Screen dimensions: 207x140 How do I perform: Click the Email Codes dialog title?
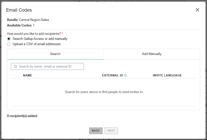pyautogui.click(x=19, y=10)
